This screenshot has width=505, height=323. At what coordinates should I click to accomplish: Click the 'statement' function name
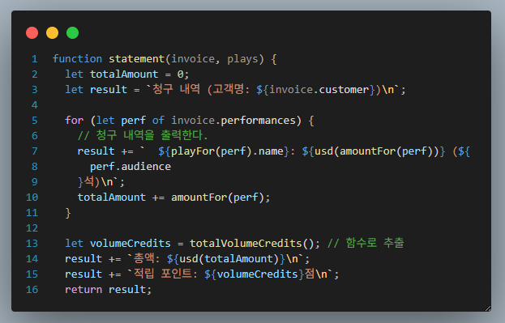tap(136, 59)
